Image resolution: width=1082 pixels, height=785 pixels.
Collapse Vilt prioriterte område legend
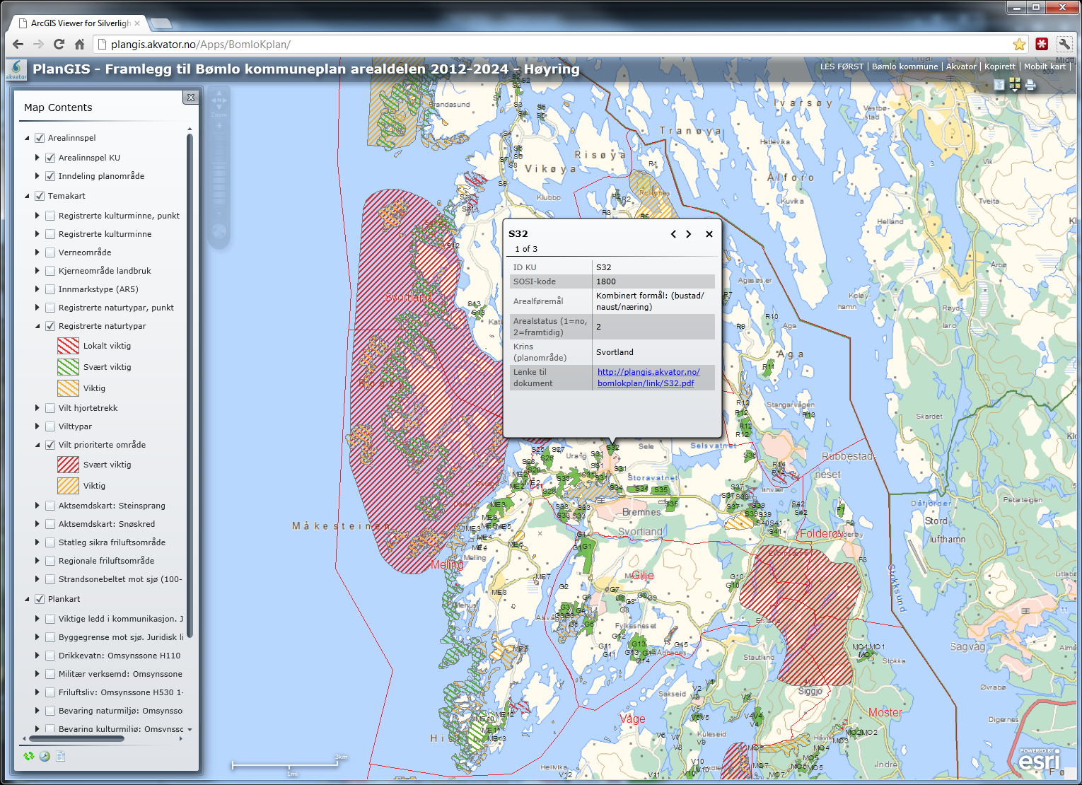click(x=37, y=445)
